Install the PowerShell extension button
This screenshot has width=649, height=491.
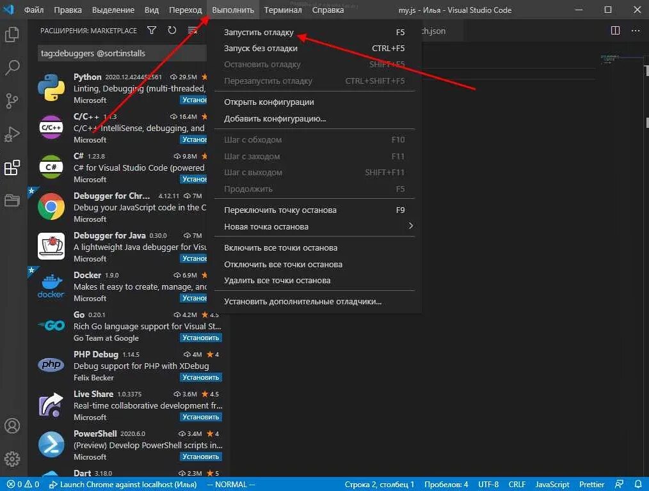(x=201, y=456)
